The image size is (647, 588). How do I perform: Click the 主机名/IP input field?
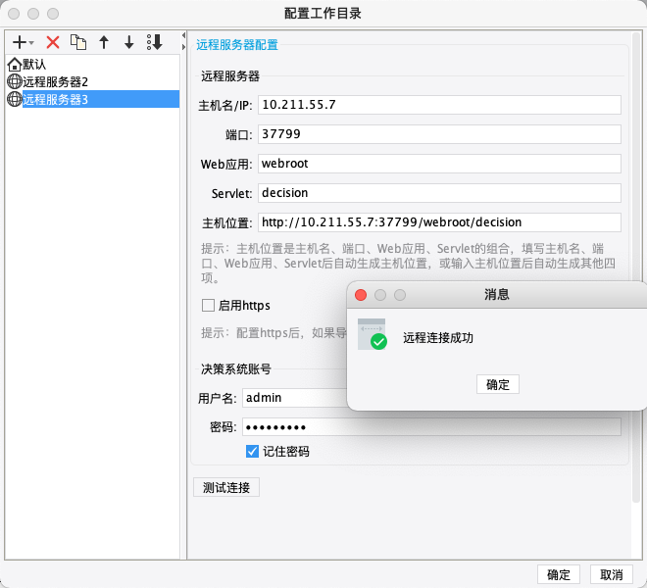438,105
